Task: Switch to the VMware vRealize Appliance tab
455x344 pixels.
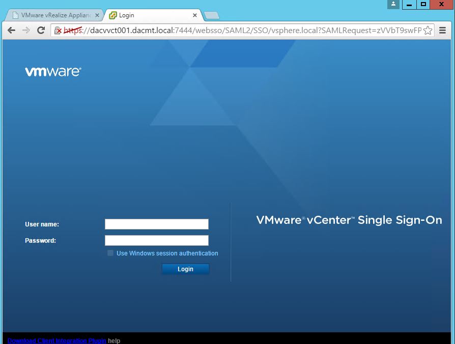Action: 53,15
